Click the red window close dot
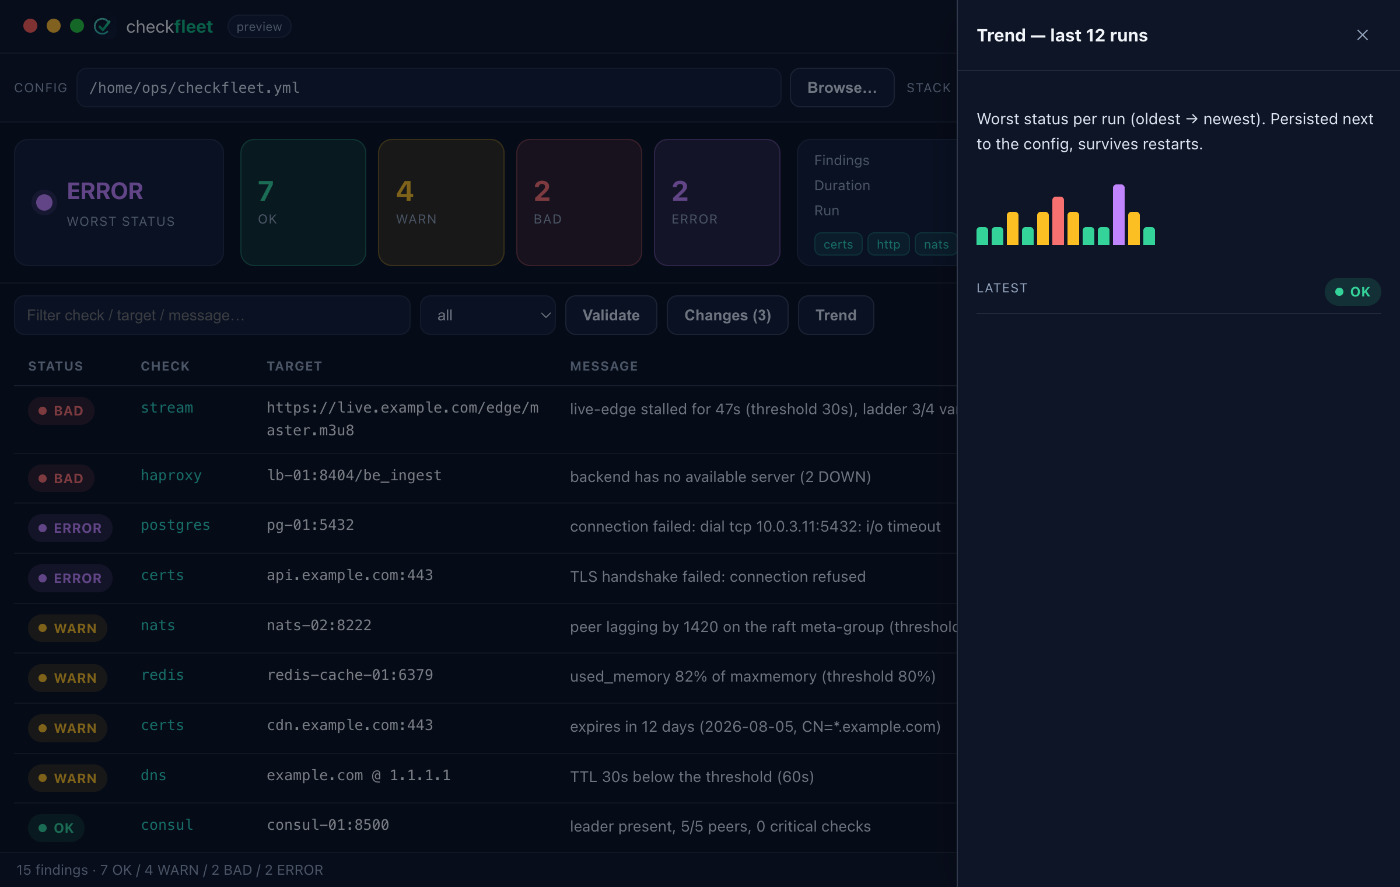The width and height of the screenshot is (1400, 887). tap(30, 26)
